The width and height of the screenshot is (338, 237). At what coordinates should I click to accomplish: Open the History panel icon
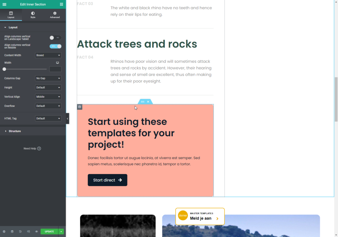pyautogui.click(x=20, y=231)
